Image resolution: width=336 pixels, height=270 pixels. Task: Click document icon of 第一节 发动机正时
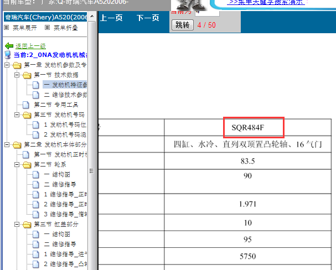pyautogui.click(x=26, y=154)
